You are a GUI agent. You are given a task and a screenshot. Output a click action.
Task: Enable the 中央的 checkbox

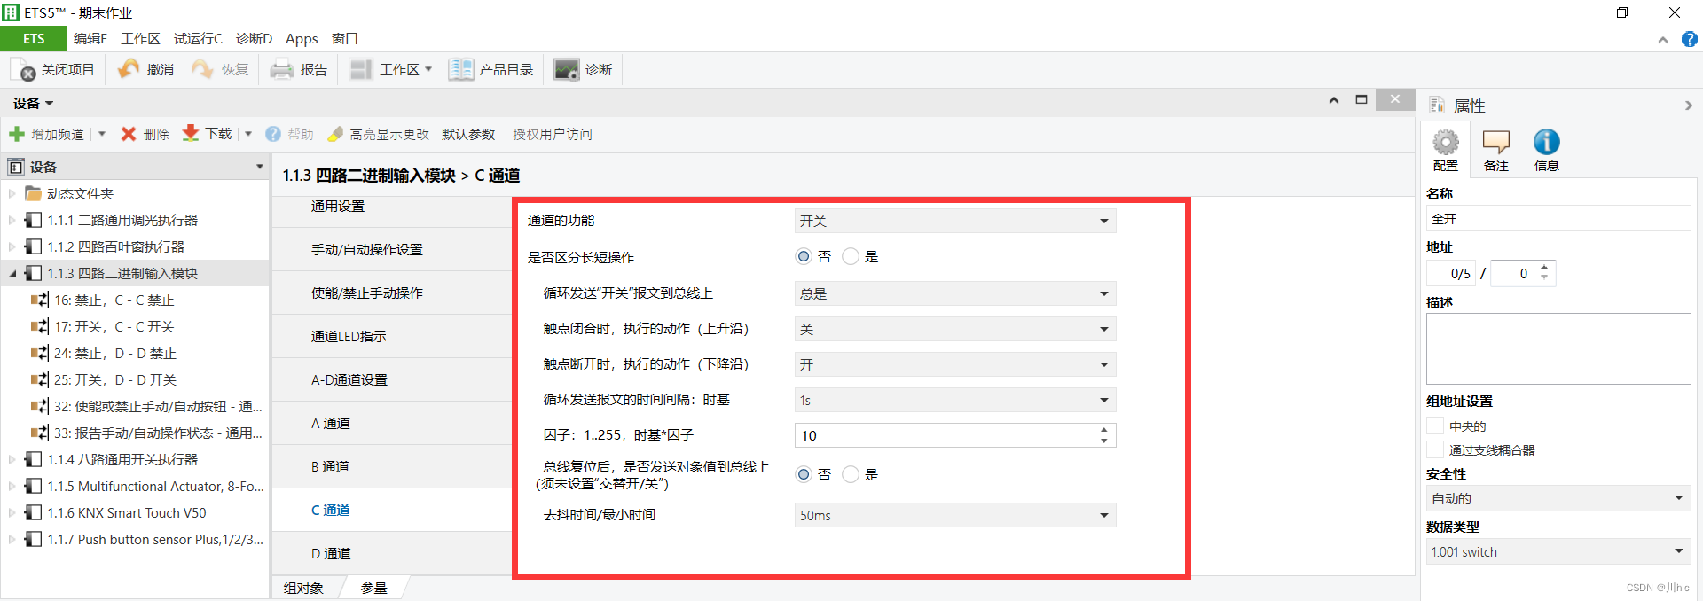1435,426
